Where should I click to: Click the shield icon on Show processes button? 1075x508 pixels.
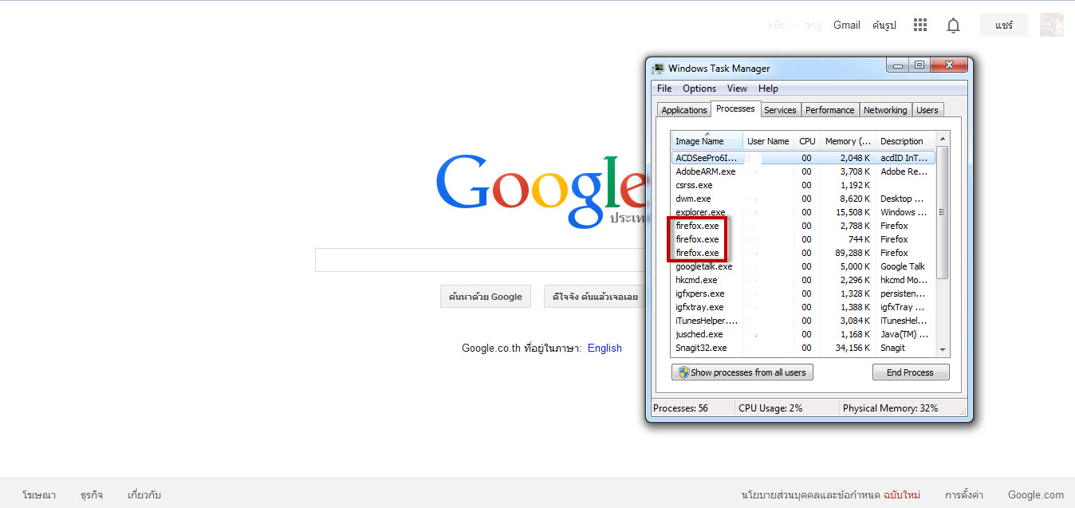click(x=683, y=372)
